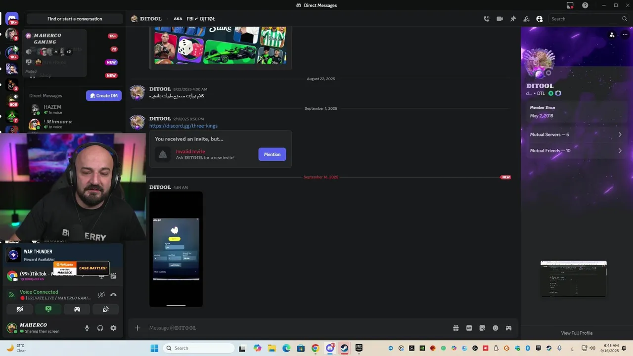Open discord.gg/three-kings link

[x=183, y=126]
